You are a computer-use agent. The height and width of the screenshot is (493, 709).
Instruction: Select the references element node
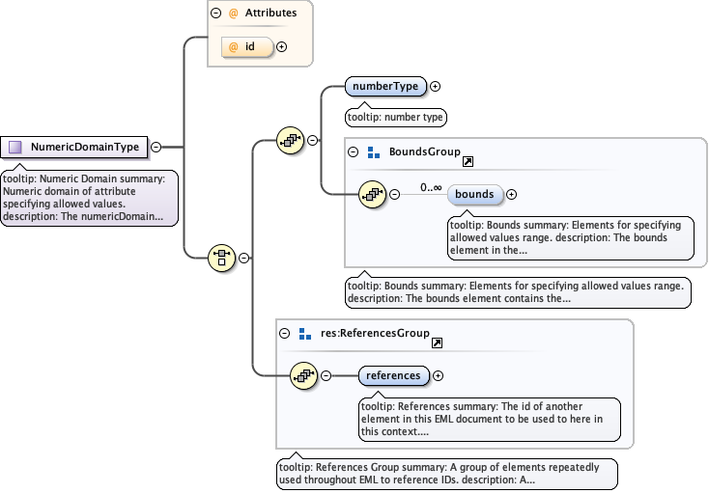click(393, 375)
